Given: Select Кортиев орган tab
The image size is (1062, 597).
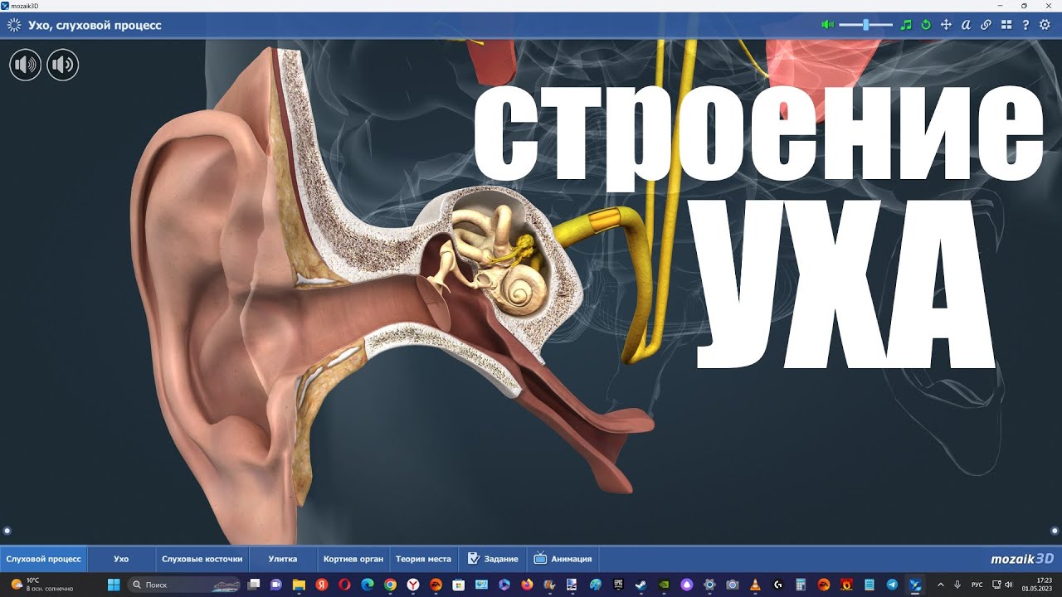Looking at the screenshot, I should pyautogui.click(x=353, y=559).
